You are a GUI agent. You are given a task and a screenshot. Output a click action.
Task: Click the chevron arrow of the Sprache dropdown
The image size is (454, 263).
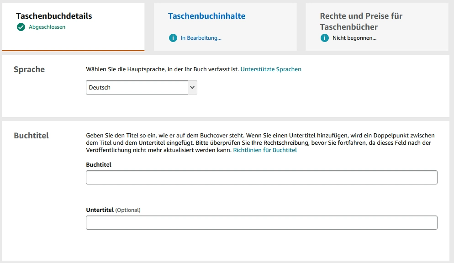coord(192,88)
